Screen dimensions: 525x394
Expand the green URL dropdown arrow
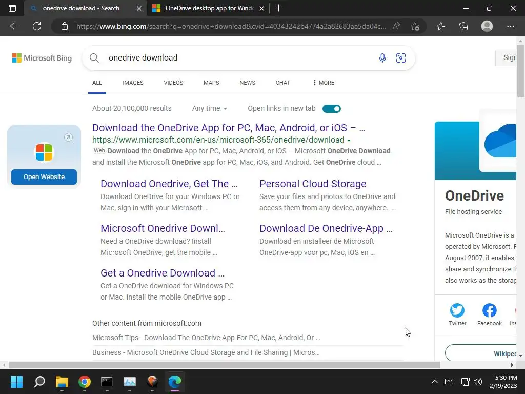tap(349, 141)
